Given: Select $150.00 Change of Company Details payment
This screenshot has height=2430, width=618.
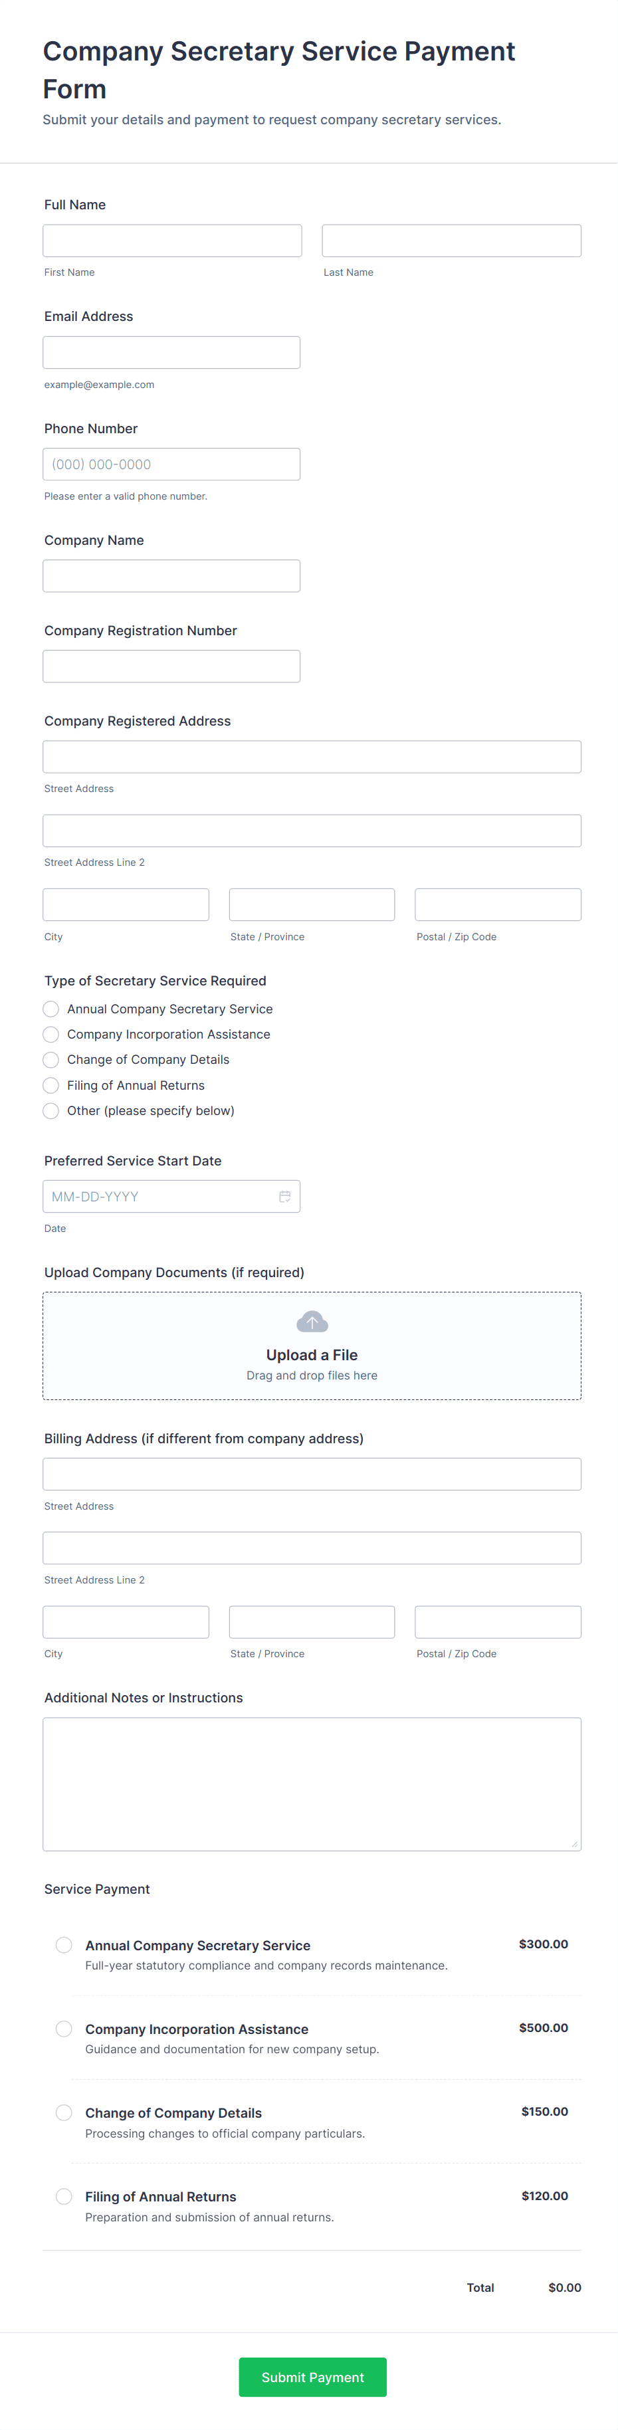Looking at the screenshot, I should coord(64,2112).
